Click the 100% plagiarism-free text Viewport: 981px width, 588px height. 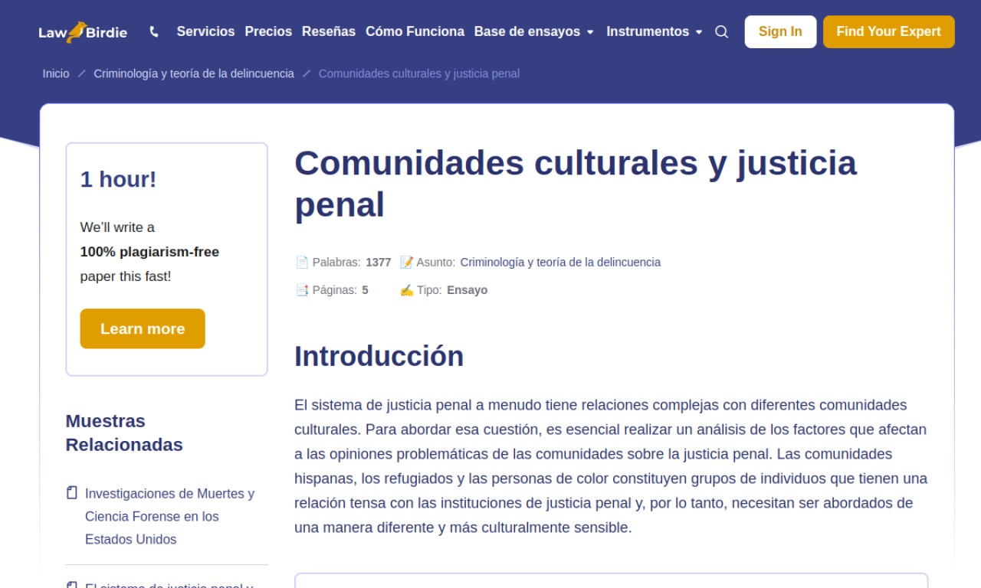(149, 252)
